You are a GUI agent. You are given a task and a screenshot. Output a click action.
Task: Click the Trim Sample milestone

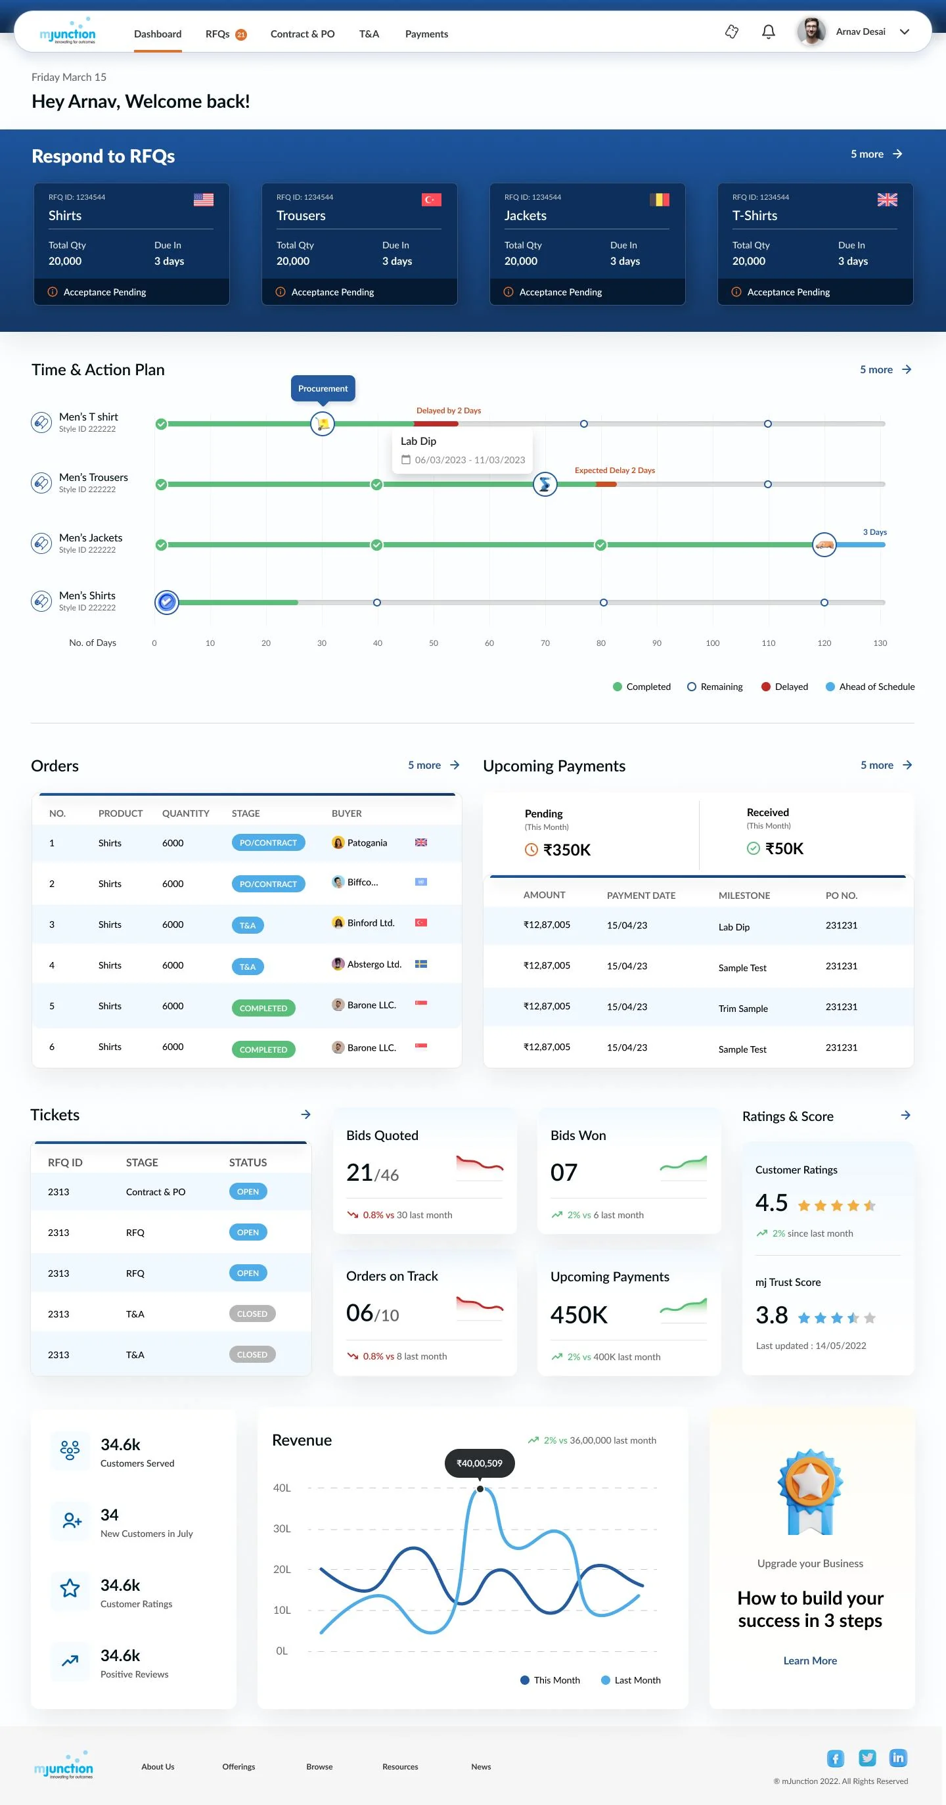[x=743, y=1009]
